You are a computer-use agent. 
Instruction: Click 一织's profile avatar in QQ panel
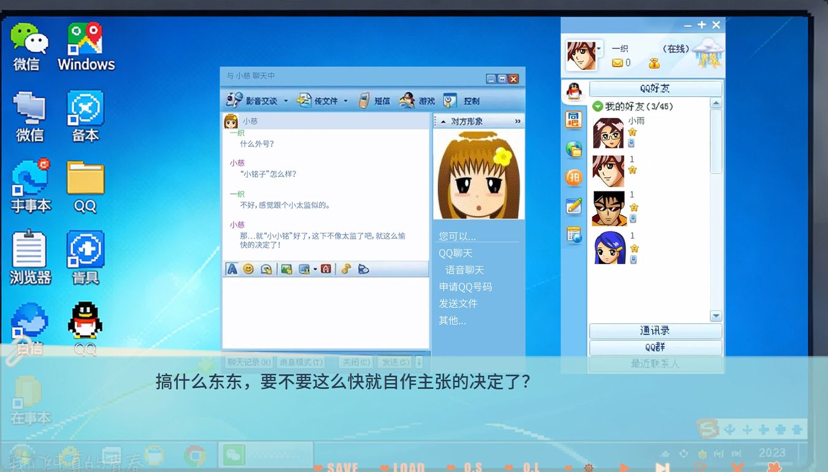click(580, 55)
